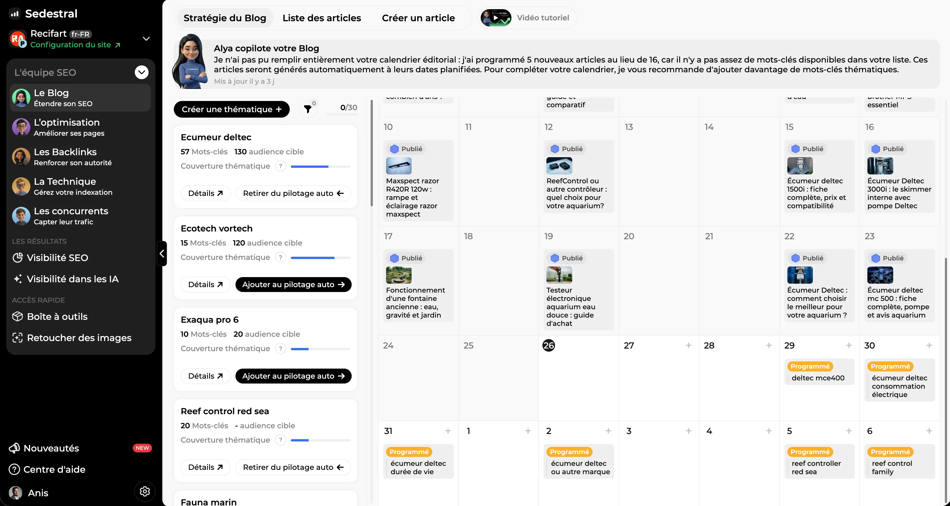Open scheduled article deltec mce400
Viewport: 950px width, 506px height.
819,372
